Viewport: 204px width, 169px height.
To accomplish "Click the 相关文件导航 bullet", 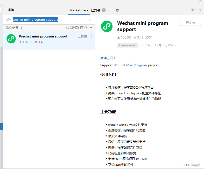I will click(x=117, y=136).
